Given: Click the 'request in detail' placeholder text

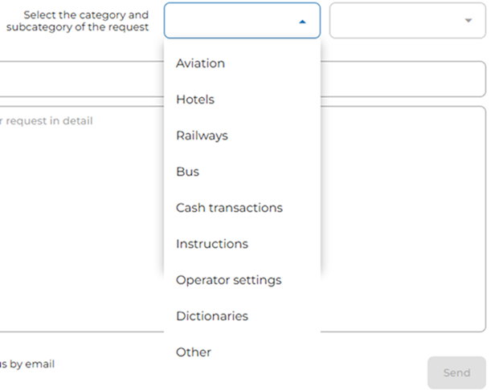Looking at the screenshot, I should click(x=47, y=121).
